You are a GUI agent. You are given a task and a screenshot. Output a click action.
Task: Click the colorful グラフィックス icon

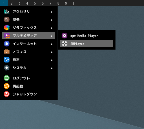[x=7, y=28]
